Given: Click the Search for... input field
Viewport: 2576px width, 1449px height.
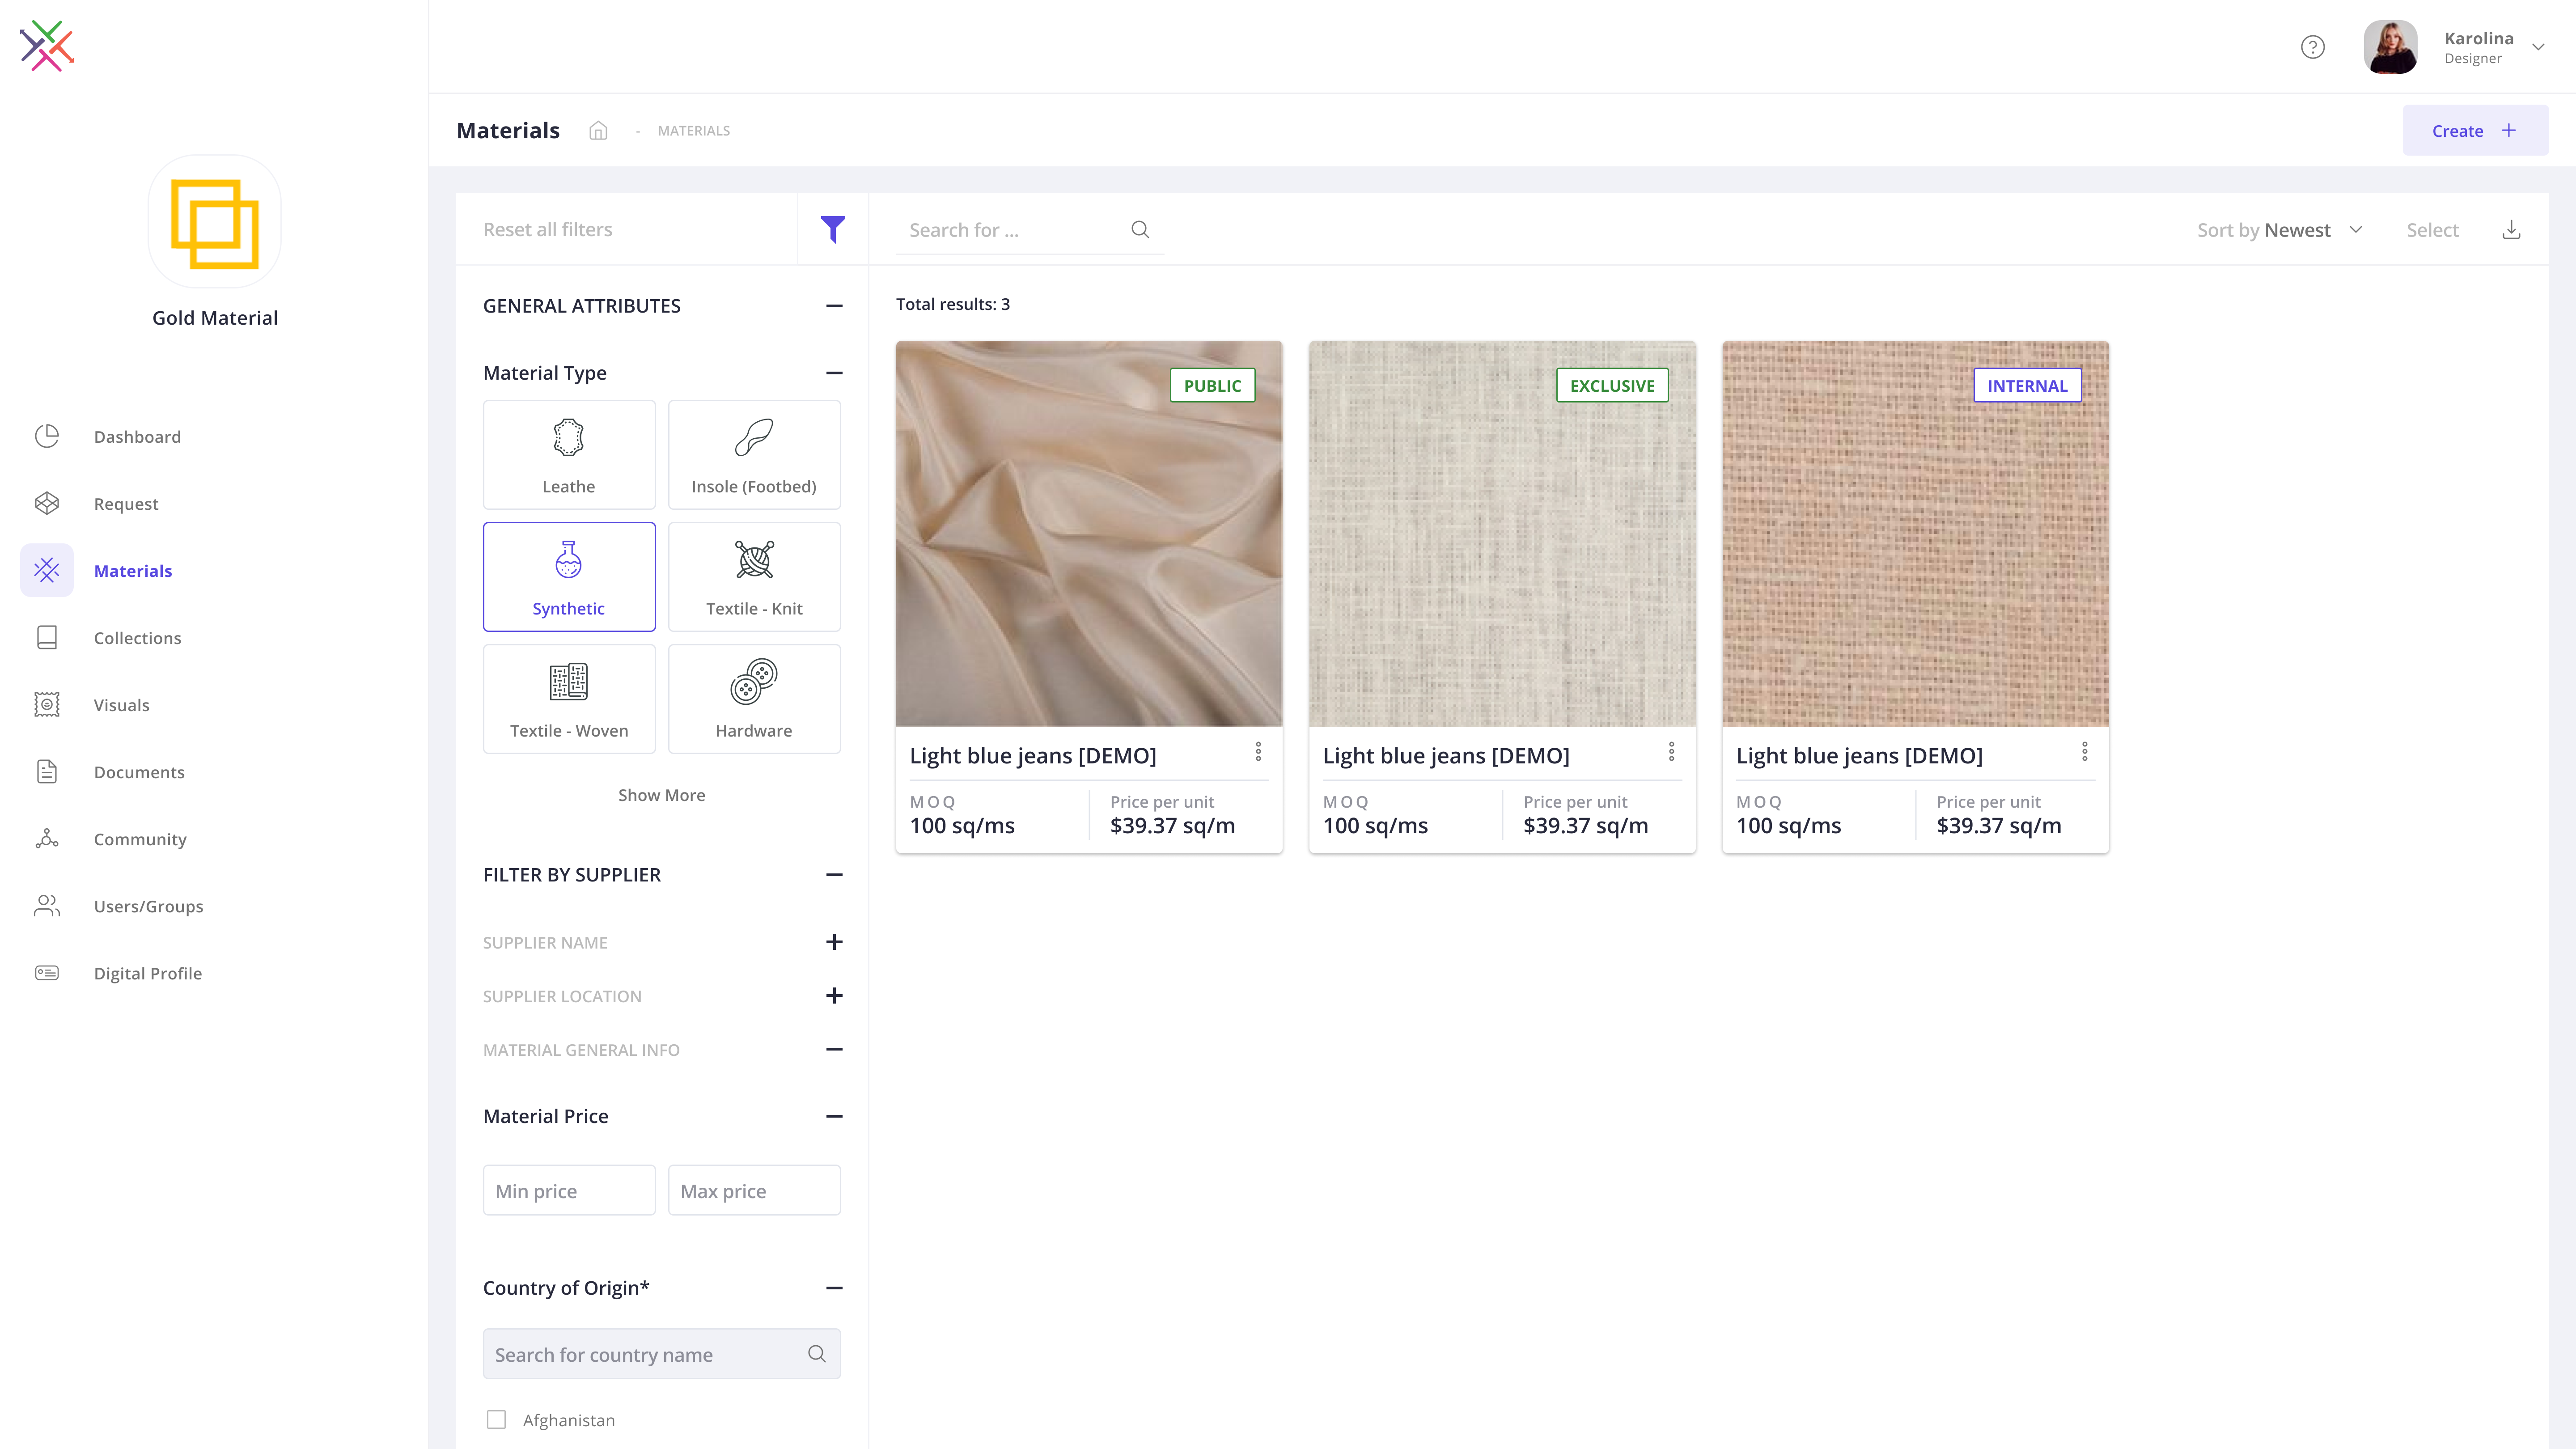Looking at the screenshot, I should [1029, 230].
